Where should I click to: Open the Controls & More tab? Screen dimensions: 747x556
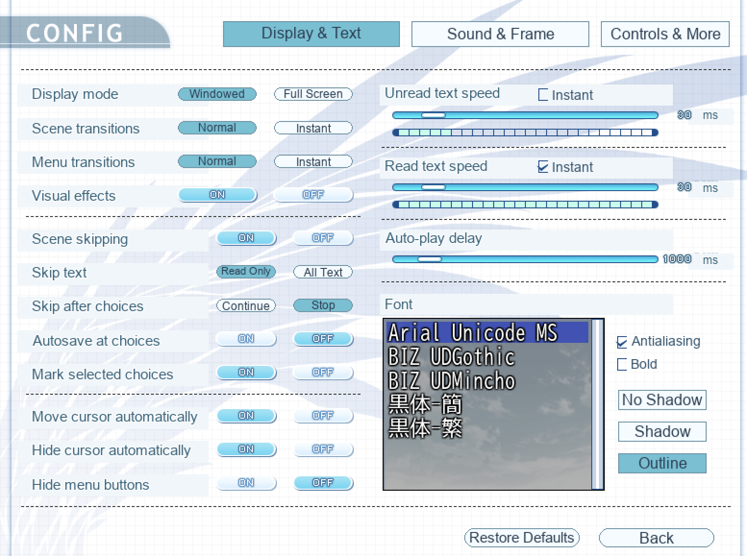tap(665, 34)
